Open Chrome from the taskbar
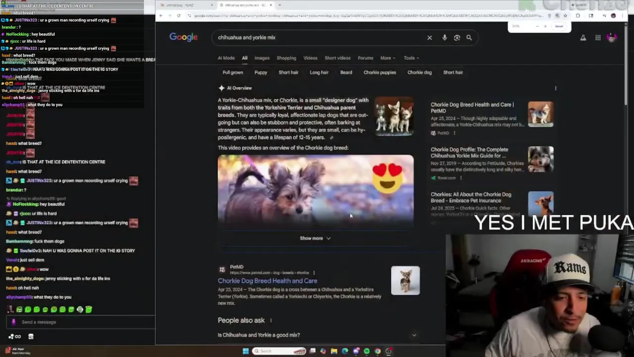This screenshot has width=634, height=357. coord(377,351)
